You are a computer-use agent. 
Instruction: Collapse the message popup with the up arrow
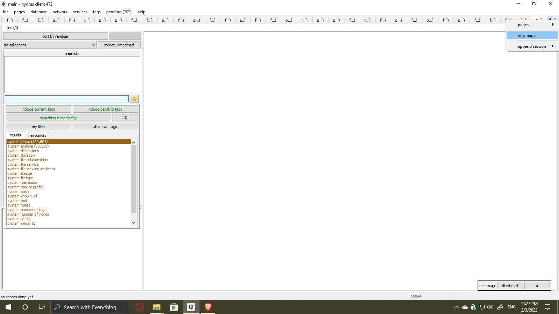537,285
